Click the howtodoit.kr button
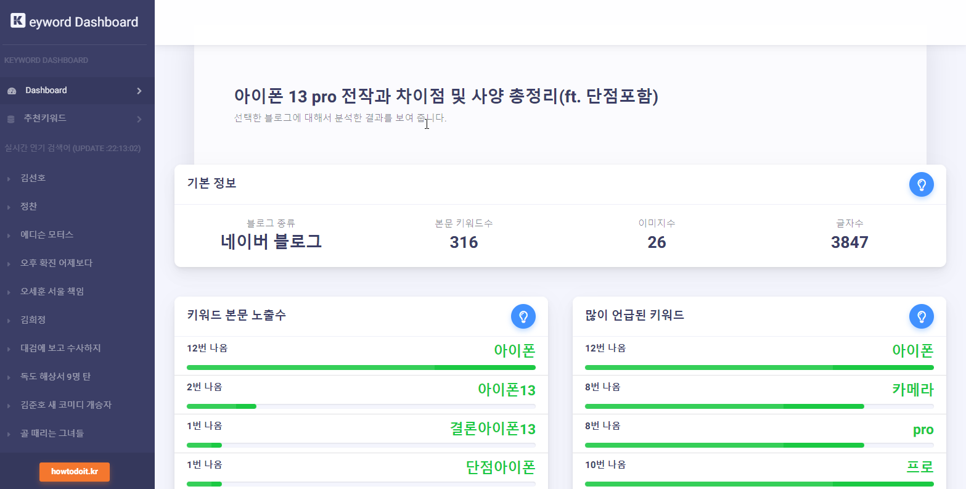Viewport: 966px width, 489px height. (74, 472)
